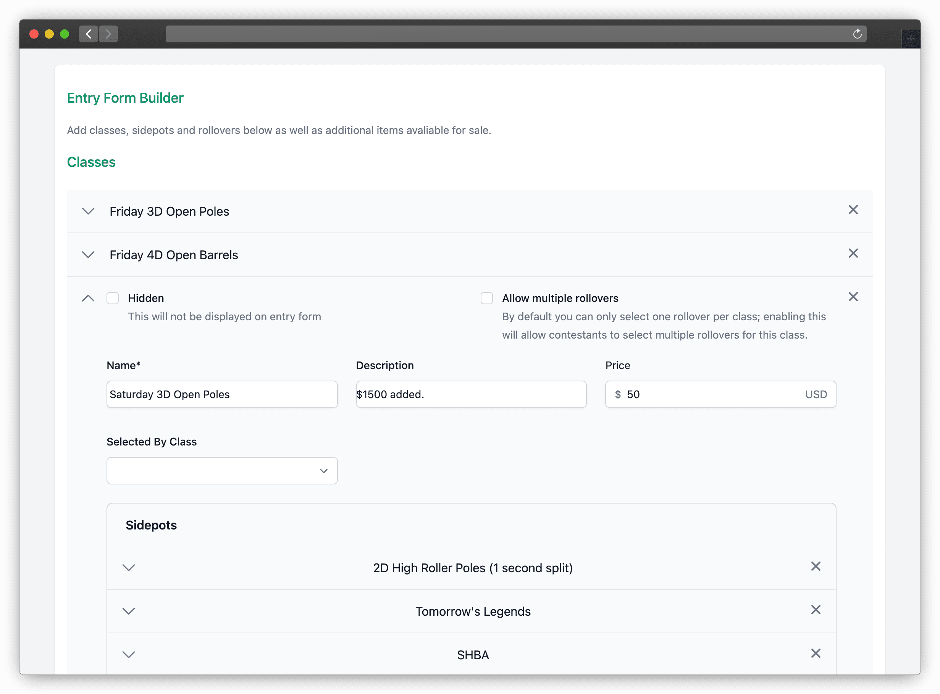Expand the Tomorrow's Legends sidepot
Viewport: 940px width, 694px height.
click(129, 611)
